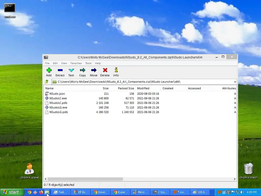Open the Edit menu

pyautogui.click(x=55, y=63)
